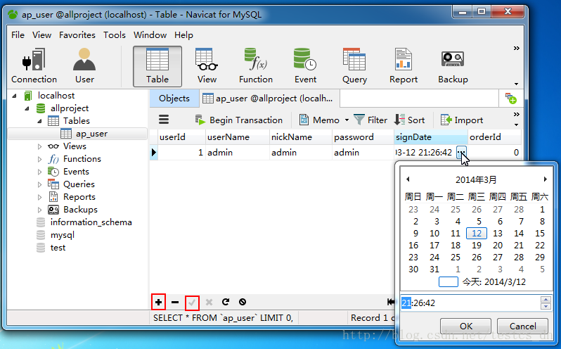Open the Window menu
The height and width of the screenshot is (349, 561).
(150, 35)
